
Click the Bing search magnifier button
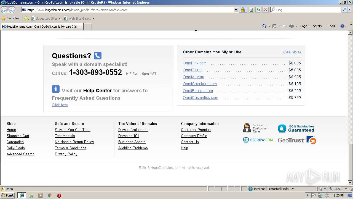click(x=344, y=10)
